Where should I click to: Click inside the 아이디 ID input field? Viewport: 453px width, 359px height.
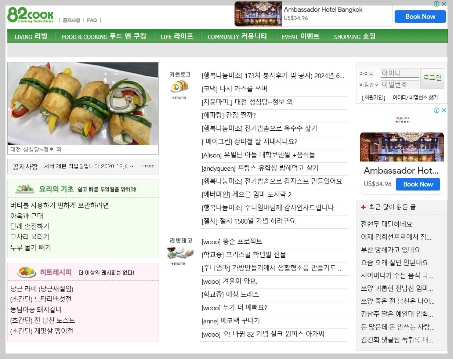tap(399, 73)
